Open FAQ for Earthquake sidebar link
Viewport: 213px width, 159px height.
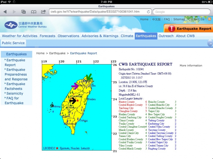tap(14, 101)
